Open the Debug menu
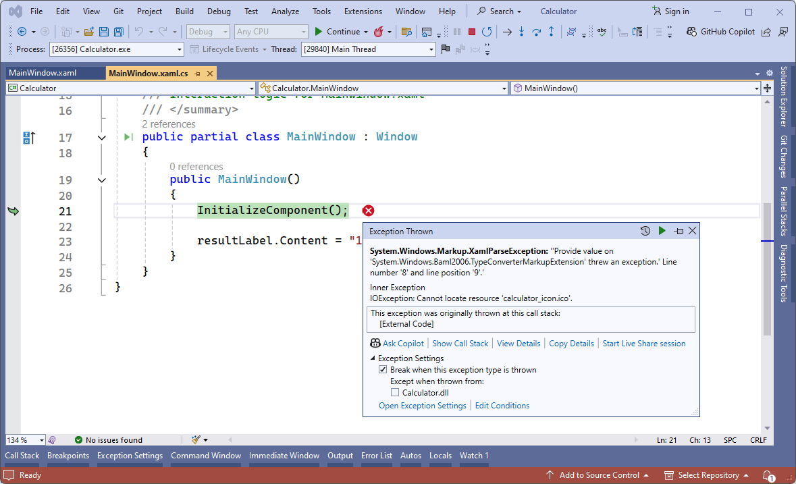The image size is (796, 484). 219,11
